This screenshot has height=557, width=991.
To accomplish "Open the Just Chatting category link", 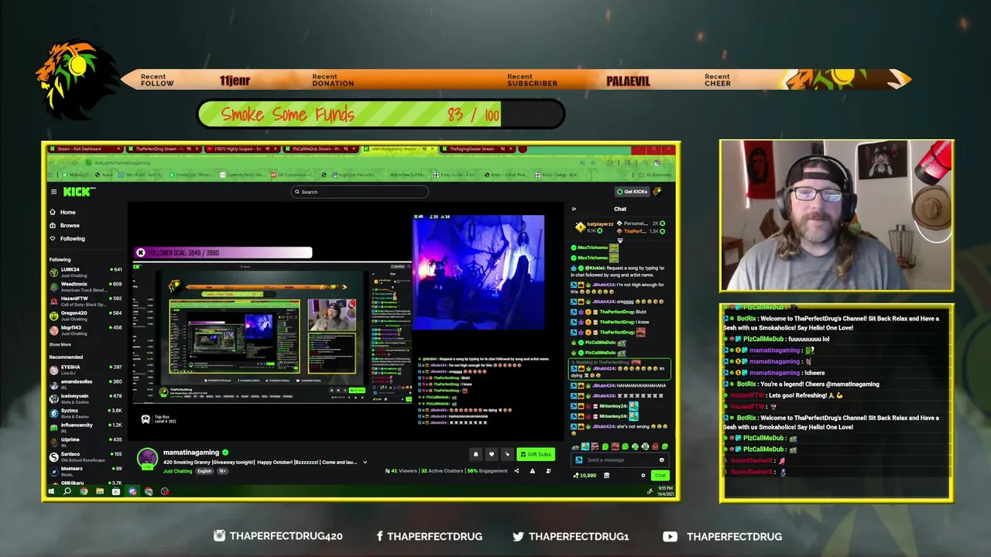I will pos(177,471).
